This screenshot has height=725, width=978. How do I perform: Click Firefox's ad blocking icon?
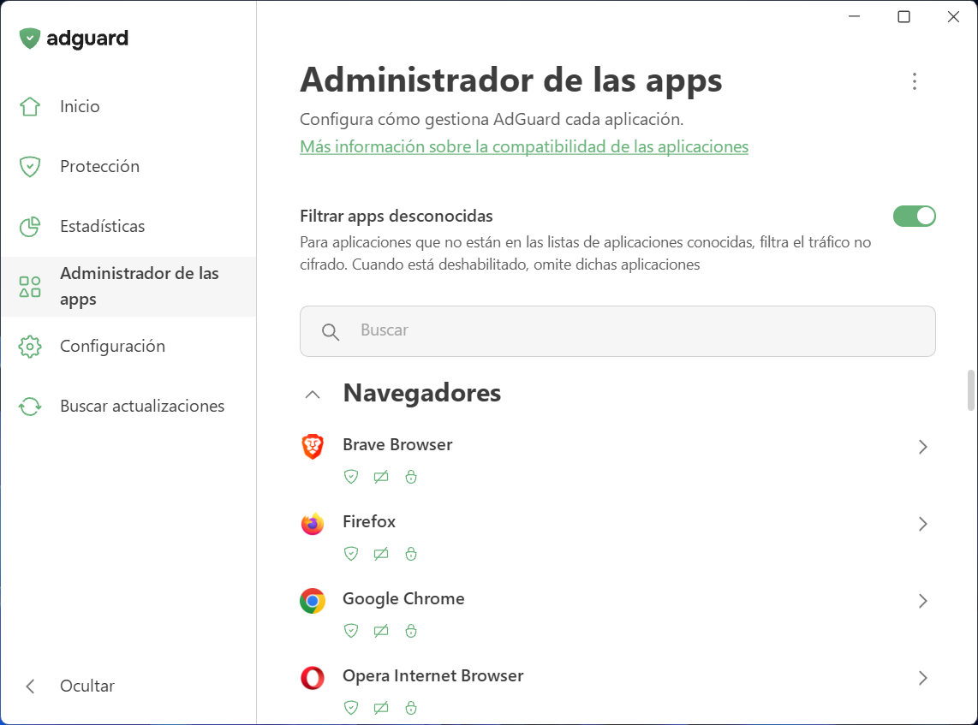tap(381, 554)
